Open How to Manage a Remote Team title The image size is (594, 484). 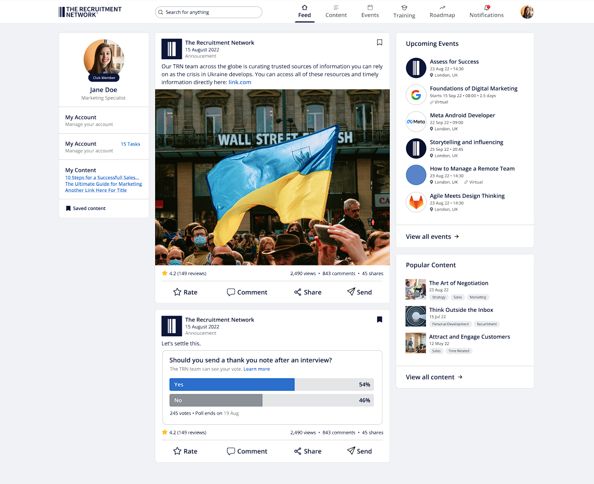tap(472, 168)
